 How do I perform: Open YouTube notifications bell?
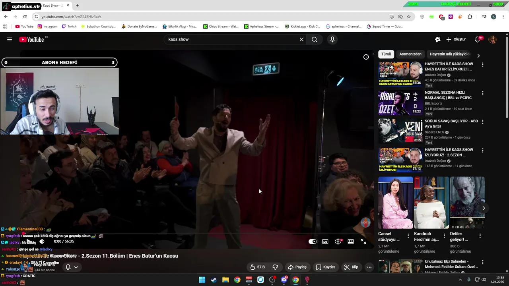(478, 39)
